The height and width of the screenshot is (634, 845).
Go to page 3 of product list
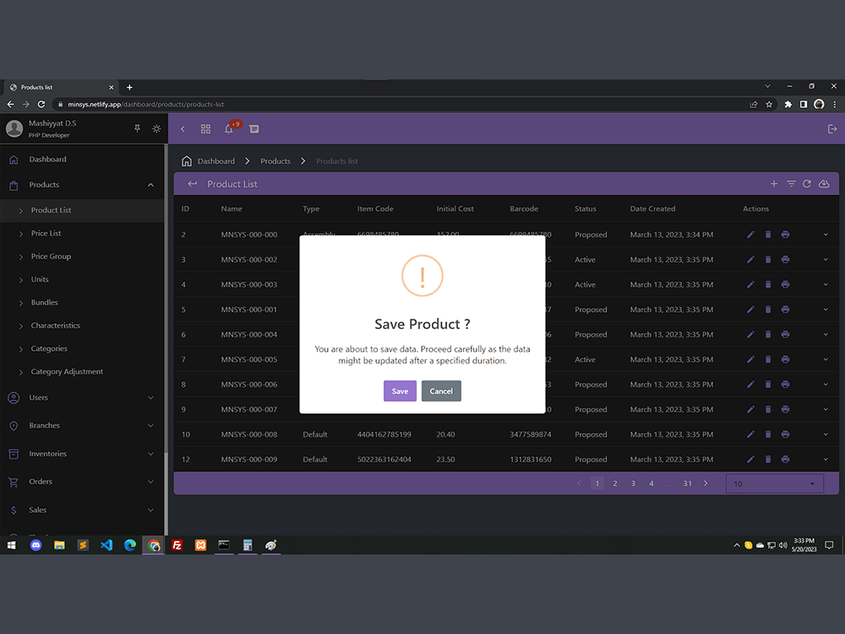[633, 484]
